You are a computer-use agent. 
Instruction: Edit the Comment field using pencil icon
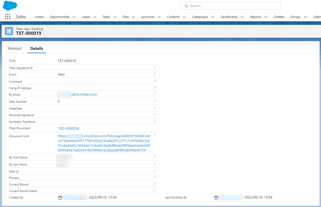(155, 81)
